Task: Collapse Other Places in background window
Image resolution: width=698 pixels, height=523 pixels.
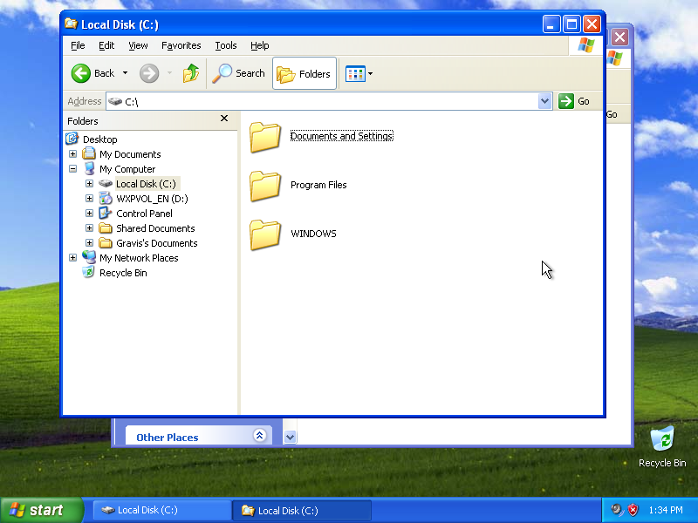Action: coord(259,435)
